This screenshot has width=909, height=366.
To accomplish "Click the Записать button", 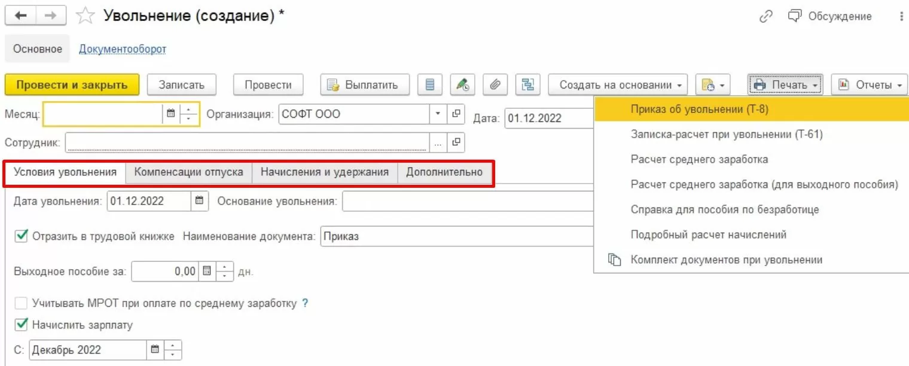I will point(181,85).
